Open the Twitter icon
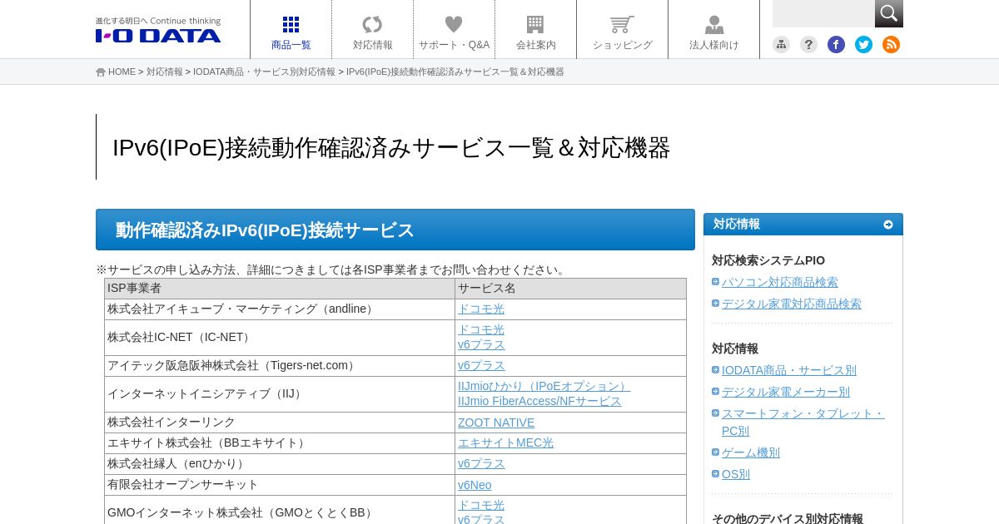999x524 pixels. [863, 45]
